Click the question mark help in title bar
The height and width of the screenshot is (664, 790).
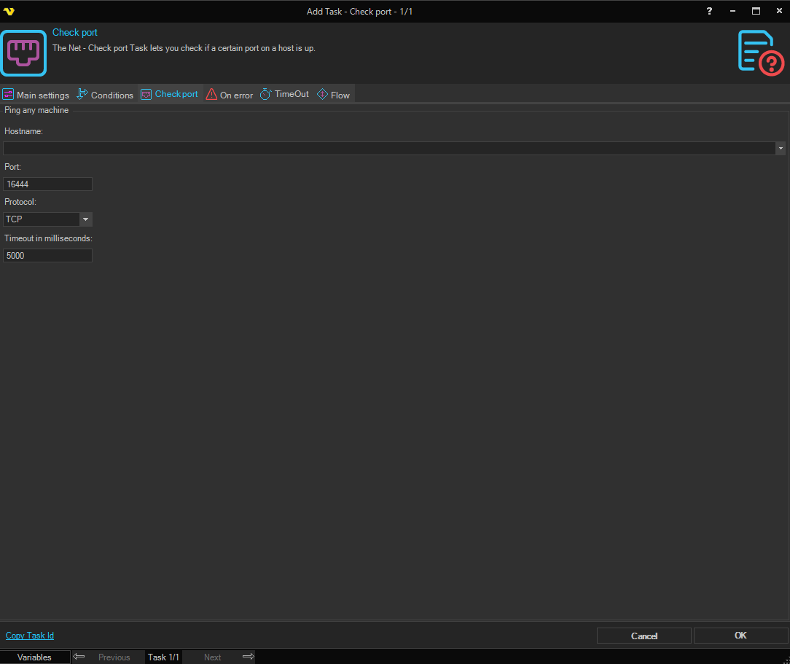click(x=709, y=11)
